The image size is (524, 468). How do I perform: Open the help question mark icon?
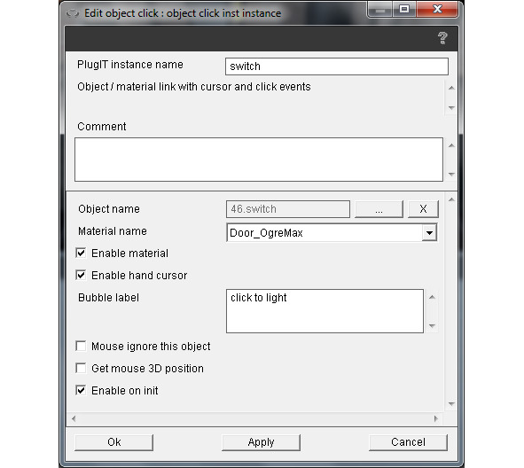[442, 38]
